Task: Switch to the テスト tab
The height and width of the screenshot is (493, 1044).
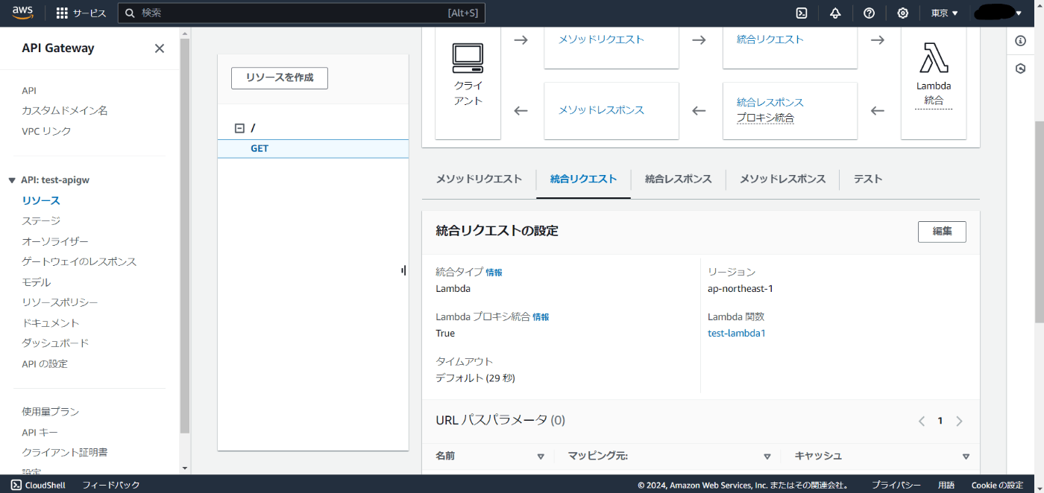Action: point(868,179)
